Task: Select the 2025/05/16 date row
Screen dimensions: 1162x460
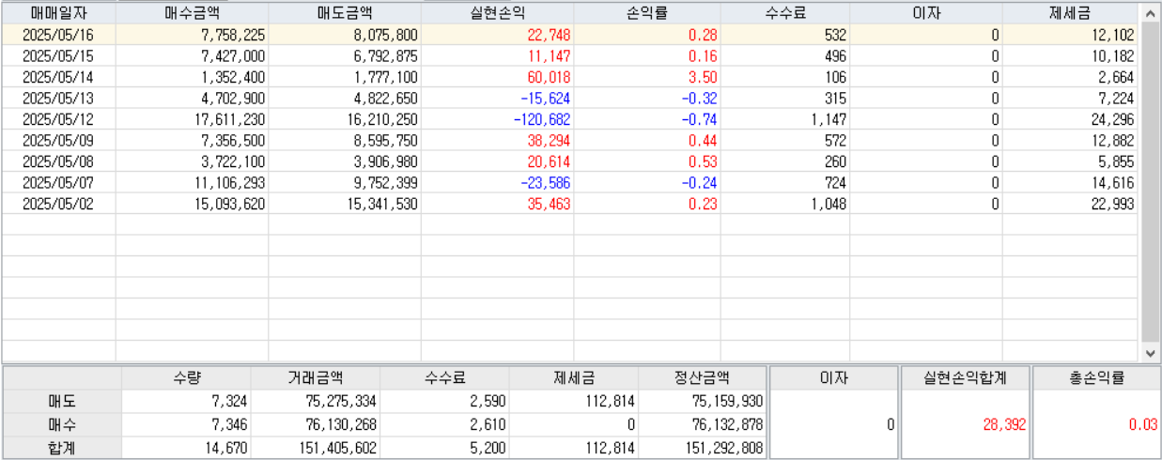Action: 569,35
